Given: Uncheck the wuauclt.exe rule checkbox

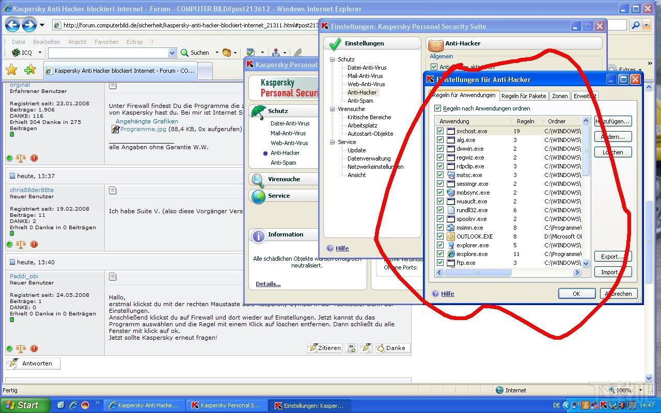Looking at the screenshot, I should [x=440, y=201].
